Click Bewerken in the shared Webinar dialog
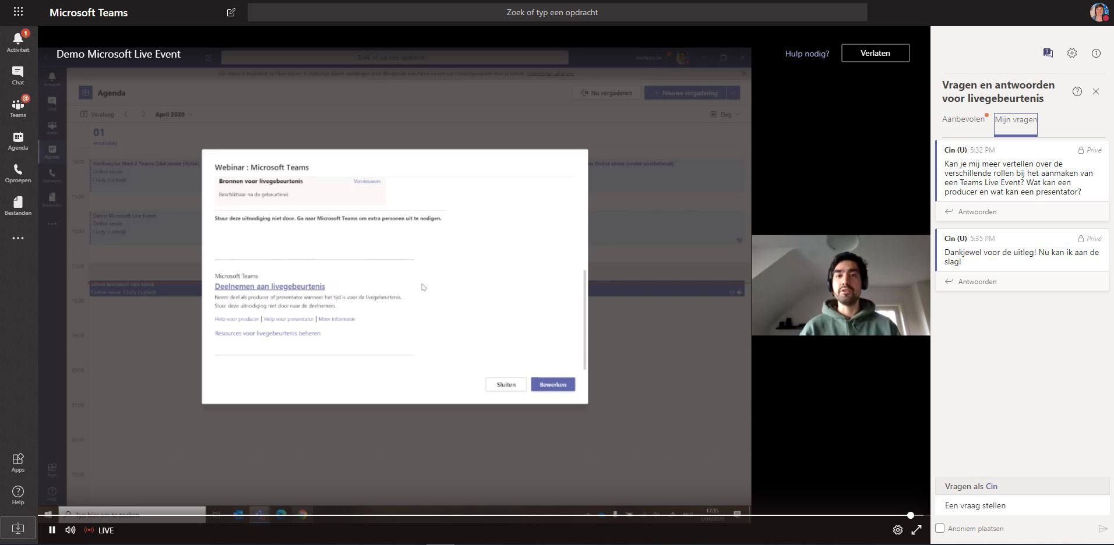 (x=553, y=385)
